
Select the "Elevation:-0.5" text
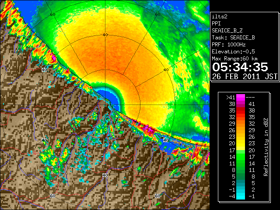point(233,52)
